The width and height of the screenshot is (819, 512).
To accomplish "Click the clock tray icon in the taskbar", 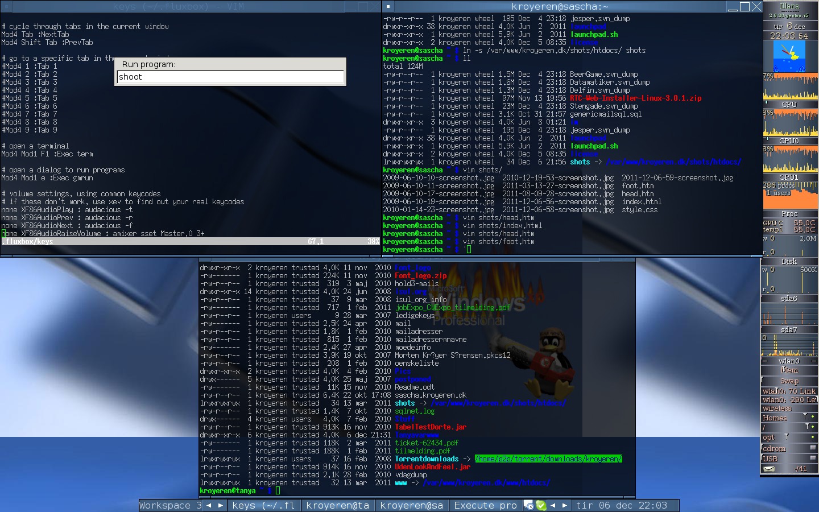I will (529, 505).
